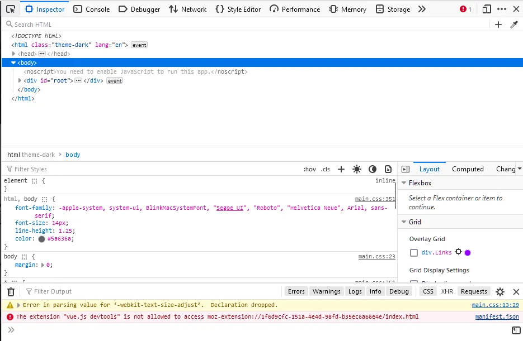Toggle light color scheme simulation
This screenshot has height=341, width=523.
pos(357,169)
